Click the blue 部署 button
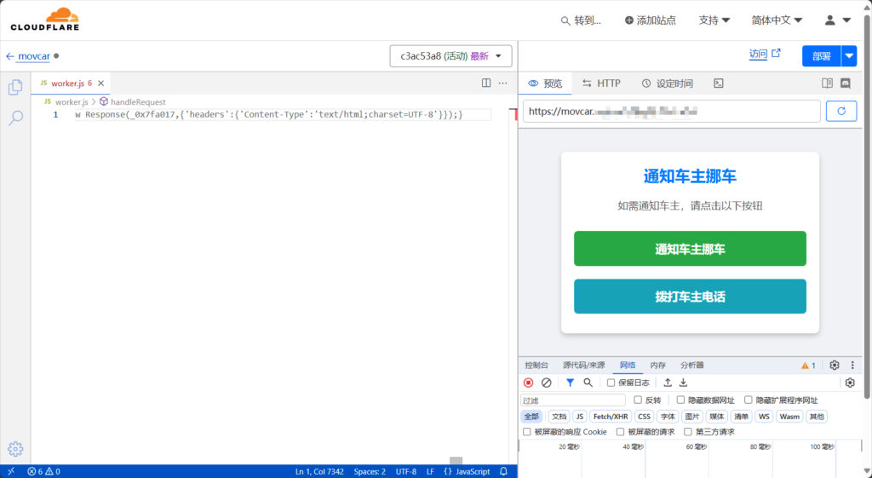This screenshot has height=478, width=872. 822,56
